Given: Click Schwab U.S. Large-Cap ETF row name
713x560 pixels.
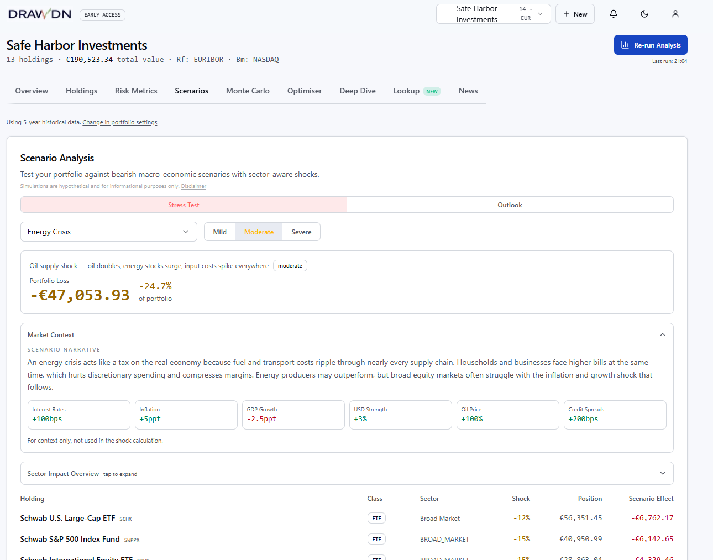Looking at the screenshot, I should tap(67, 518).
